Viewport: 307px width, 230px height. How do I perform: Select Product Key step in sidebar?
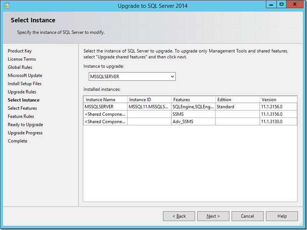(x=20, y=51)
